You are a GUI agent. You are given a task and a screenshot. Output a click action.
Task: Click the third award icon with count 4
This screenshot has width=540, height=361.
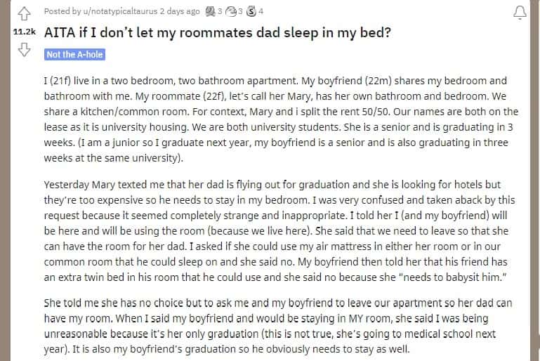click(x=250, y=11)
